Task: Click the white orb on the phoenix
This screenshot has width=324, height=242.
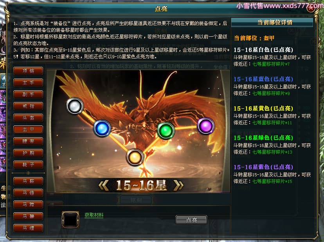Action: 75,106
